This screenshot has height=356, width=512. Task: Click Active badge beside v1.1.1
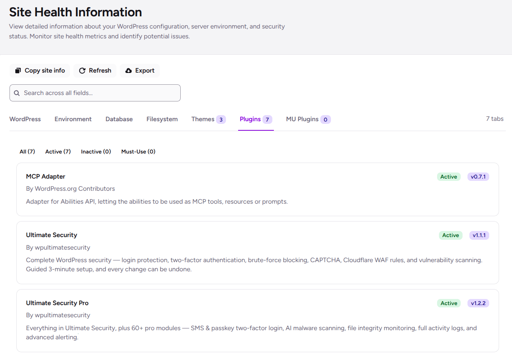[x=451, y=235]
